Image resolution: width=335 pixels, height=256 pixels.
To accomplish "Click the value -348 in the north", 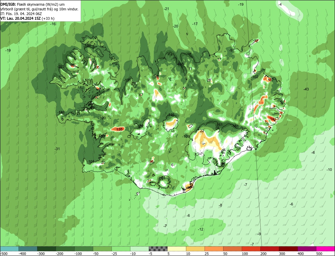I will [180, 64].
